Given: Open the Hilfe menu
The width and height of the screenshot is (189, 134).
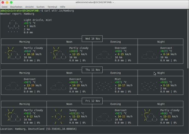Looking at the screenshot, I should tap(63, 7).
